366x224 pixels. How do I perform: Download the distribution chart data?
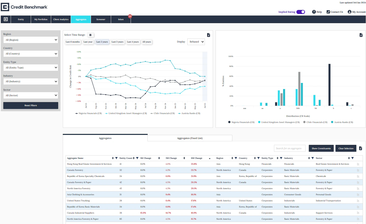coord(361,35)
